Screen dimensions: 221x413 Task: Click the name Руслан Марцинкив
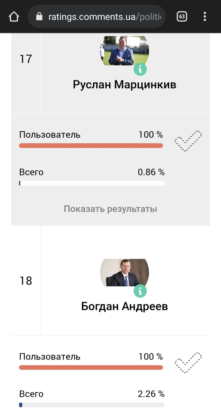(124, 84)
